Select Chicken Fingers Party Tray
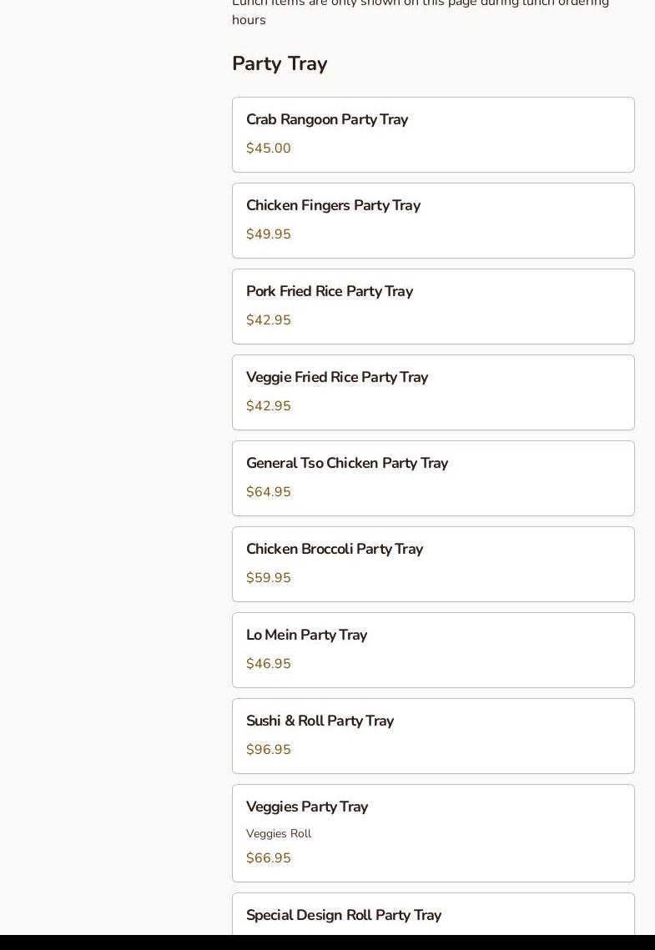The height and width of the screenshot is (950, 655). coord(333,206)
